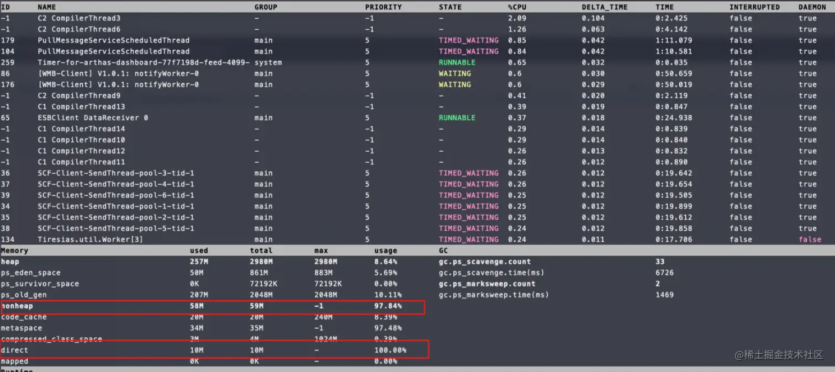Select the heap memory row label
The image size is (835, 372).
click(10, 261)
